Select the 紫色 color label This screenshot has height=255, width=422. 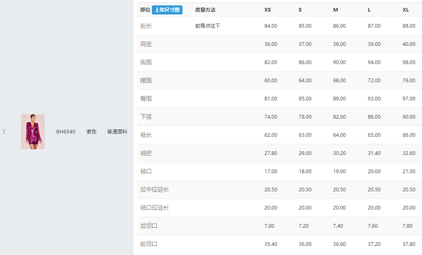pyautogui.click(x=91, y=132)
